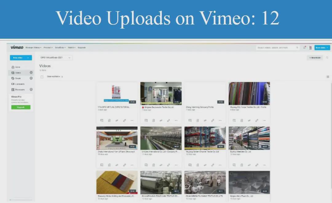The image size is (332, 203).
Task: Click the folder search magnifier icon
Action: pos(327,58)
